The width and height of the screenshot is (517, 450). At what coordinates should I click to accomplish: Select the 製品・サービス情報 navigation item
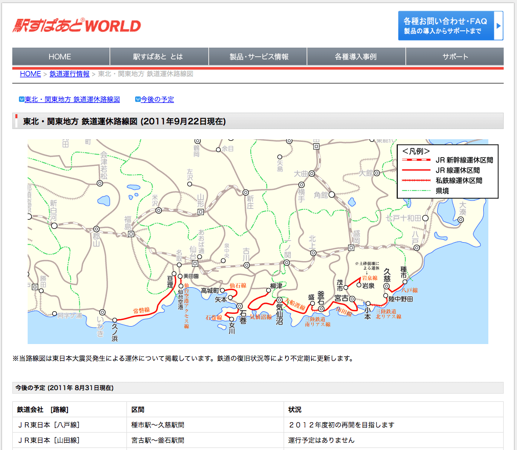tap(258, 57)
